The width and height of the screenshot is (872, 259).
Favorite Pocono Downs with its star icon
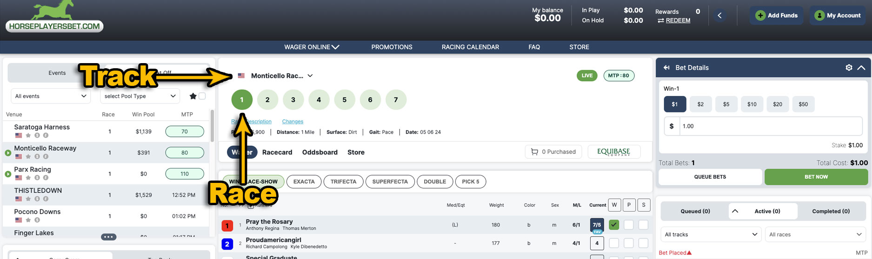tap(28, 220)
